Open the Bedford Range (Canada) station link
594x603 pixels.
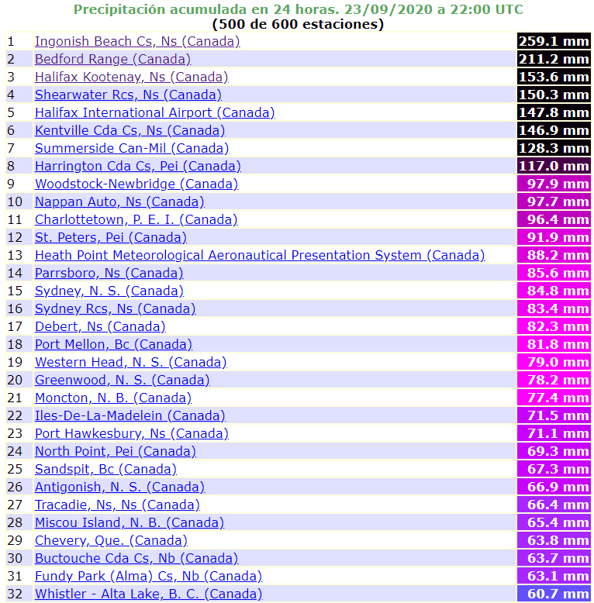(x=112, y=59)
